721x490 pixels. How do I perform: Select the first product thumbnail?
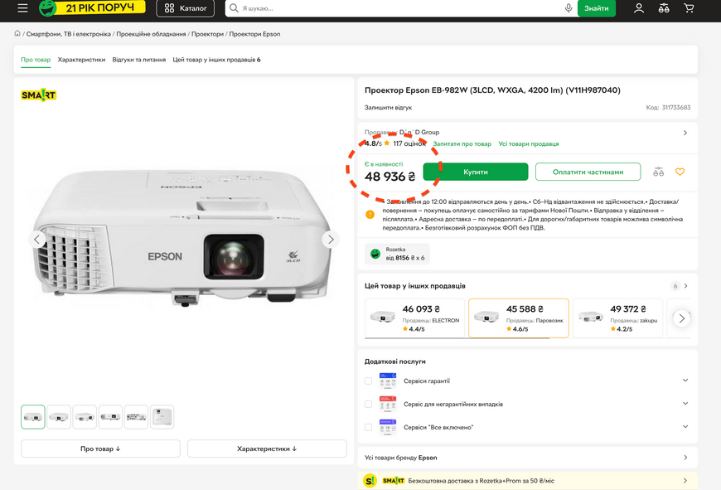pyautogui.click(x=32, y=417)
